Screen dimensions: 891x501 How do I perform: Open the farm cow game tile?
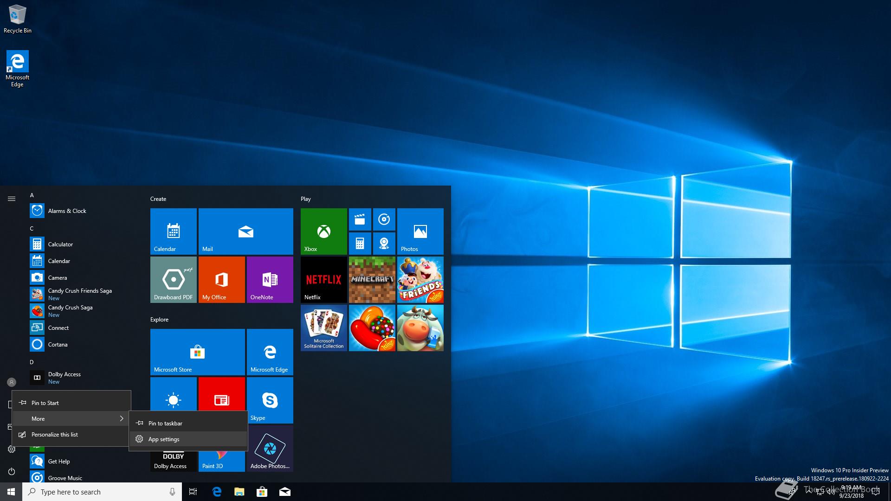click(420, 328)
